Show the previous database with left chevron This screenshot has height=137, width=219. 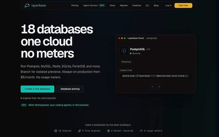[x=152, y=87]
